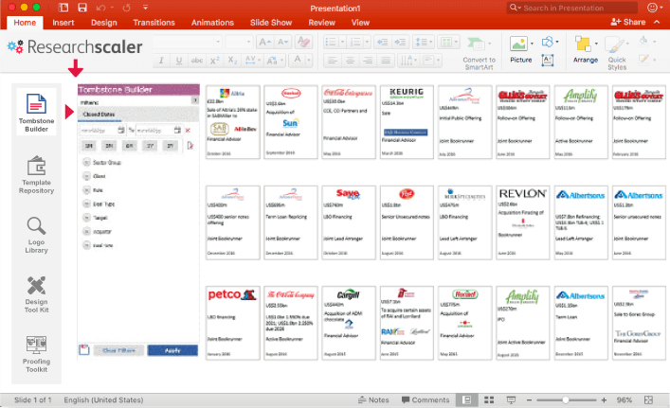Select the 1Y quick date range button

coord(151,146)
